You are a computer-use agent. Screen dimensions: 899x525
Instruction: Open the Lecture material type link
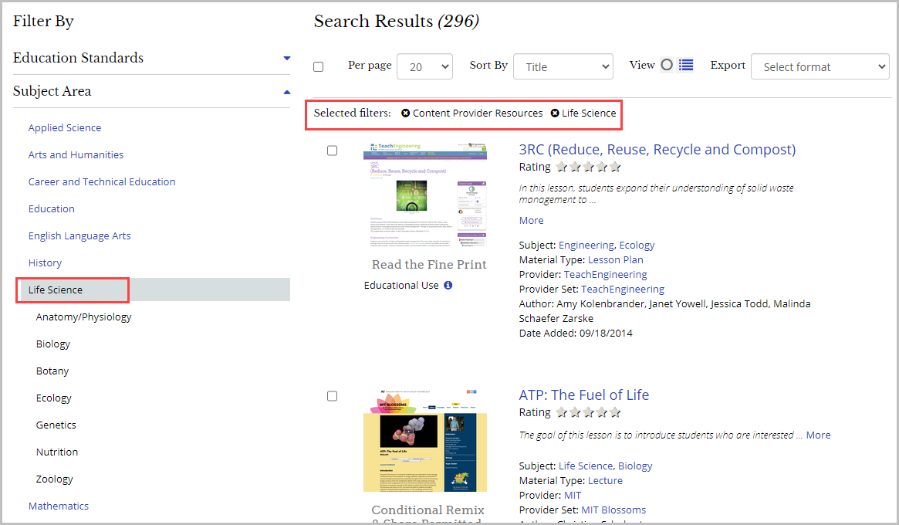(x=605, y=480)
